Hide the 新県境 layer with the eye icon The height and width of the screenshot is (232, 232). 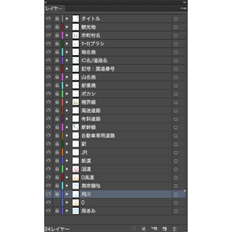point(48,85)
